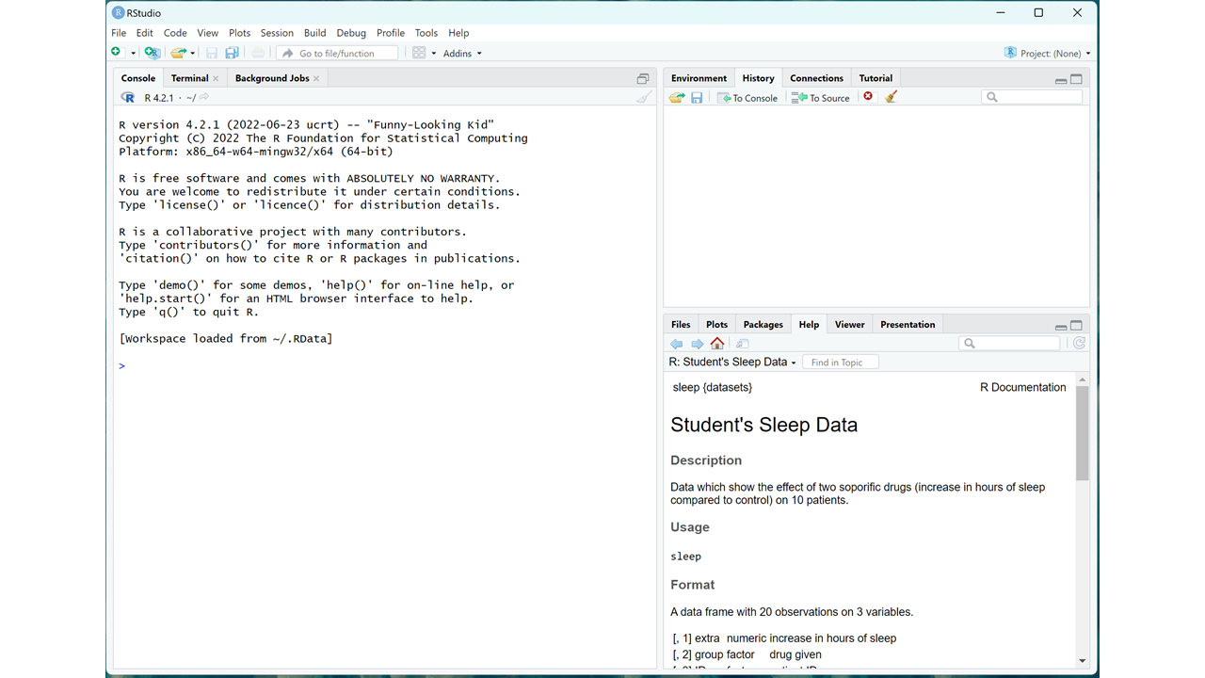The height and width of the screenshot is (678, 1205).
Task: Expand the Workspace Panes dropdown arrow
Action: tap(434, 54)
